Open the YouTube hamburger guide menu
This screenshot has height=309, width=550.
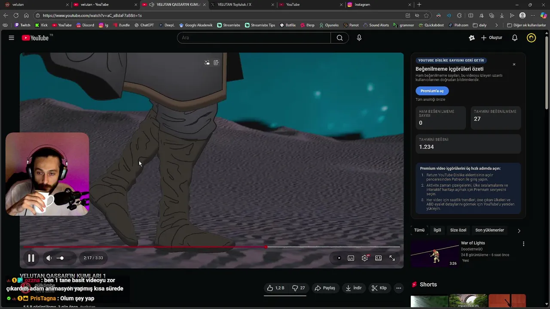(11, 38)
